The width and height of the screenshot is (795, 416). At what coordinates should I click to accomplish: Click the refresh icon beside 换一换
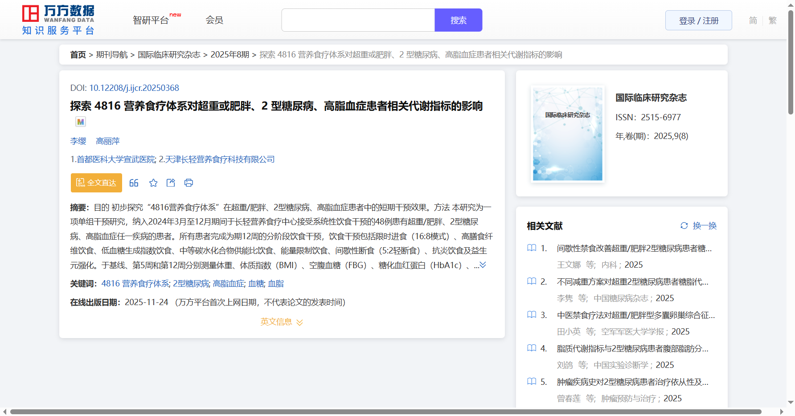pyautogui.click(x=684, y=226)
